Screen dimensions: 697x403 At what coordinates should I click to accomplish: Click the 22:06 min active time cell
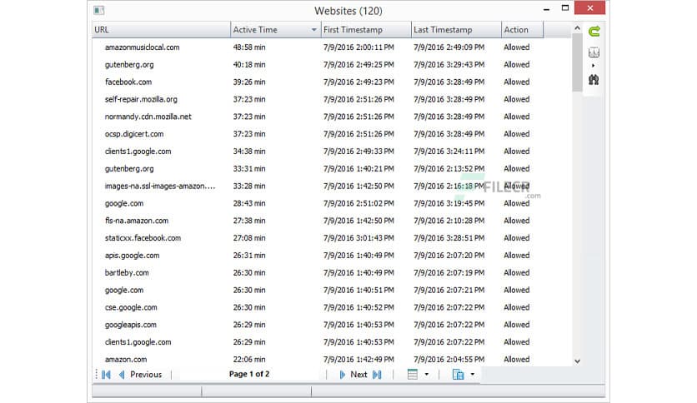coord(249,360)
